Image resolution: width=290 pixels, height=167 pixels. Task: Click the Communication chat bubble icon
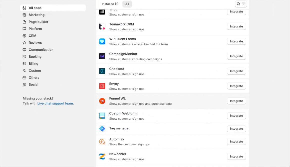pos(24,50)
